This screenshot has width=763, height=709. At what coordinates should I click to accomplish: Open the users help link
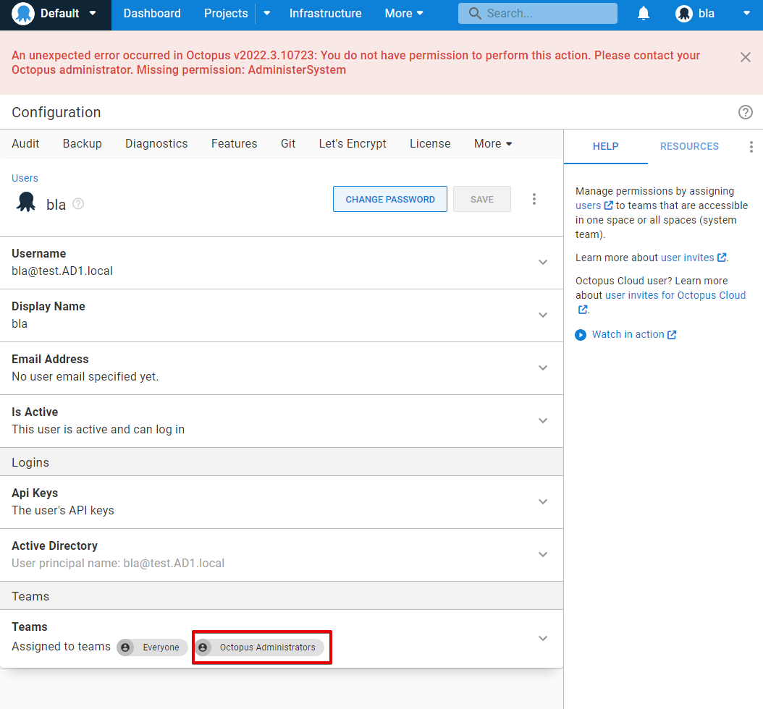(589, 205)
